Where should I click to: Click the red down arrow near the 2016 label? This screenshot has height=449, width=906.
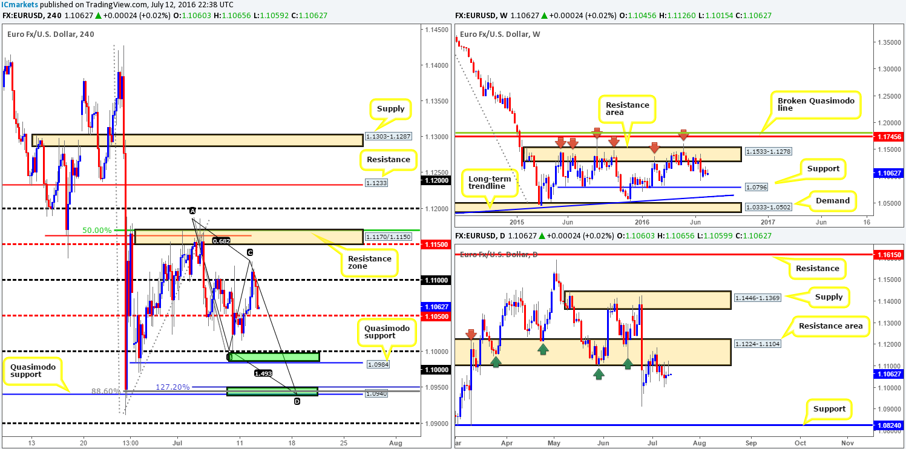[x=655, y=147]
